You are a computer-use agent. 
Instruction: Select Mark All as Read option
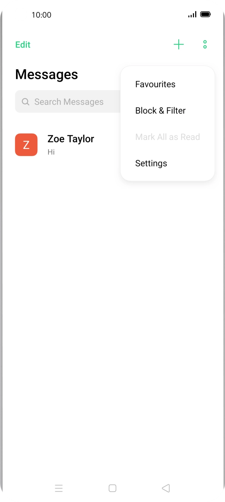tap(168, 137)
